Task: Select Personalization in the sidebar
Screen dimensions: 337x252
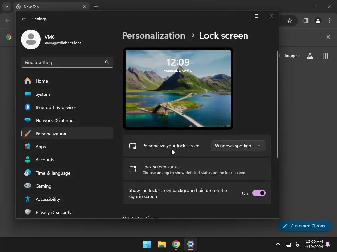Action: 67,133
